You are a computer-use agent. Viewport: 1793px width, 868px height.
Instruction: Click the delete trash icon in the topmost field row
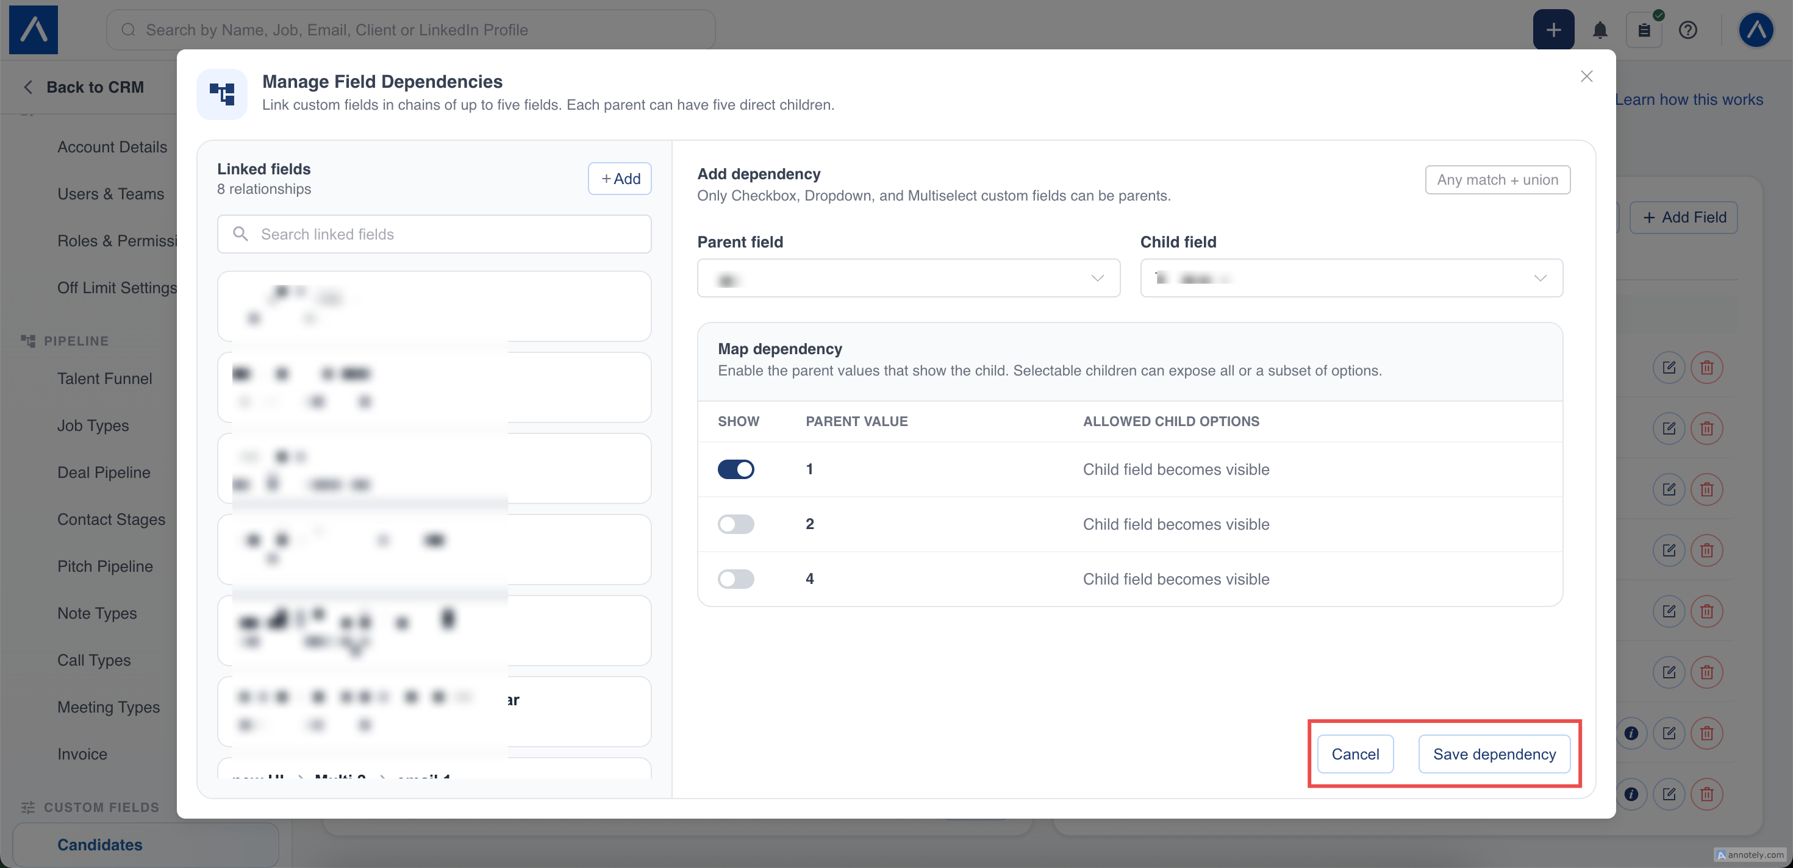1706,367
